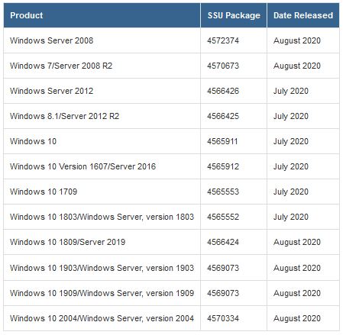346x335 pixels.
Task: Click SSU package number 4565553
Action: point(223,192)
